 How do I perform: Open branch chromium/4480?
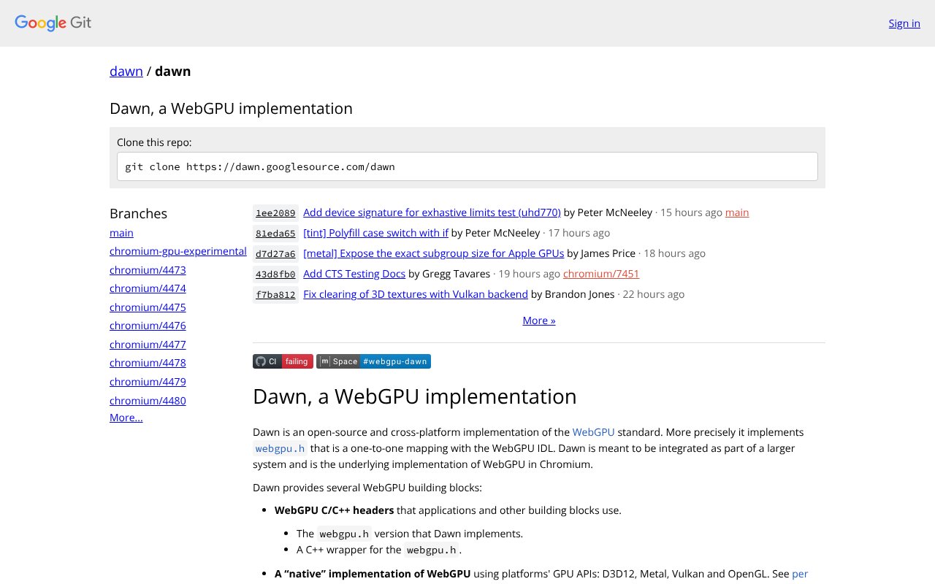click(148, 401)
